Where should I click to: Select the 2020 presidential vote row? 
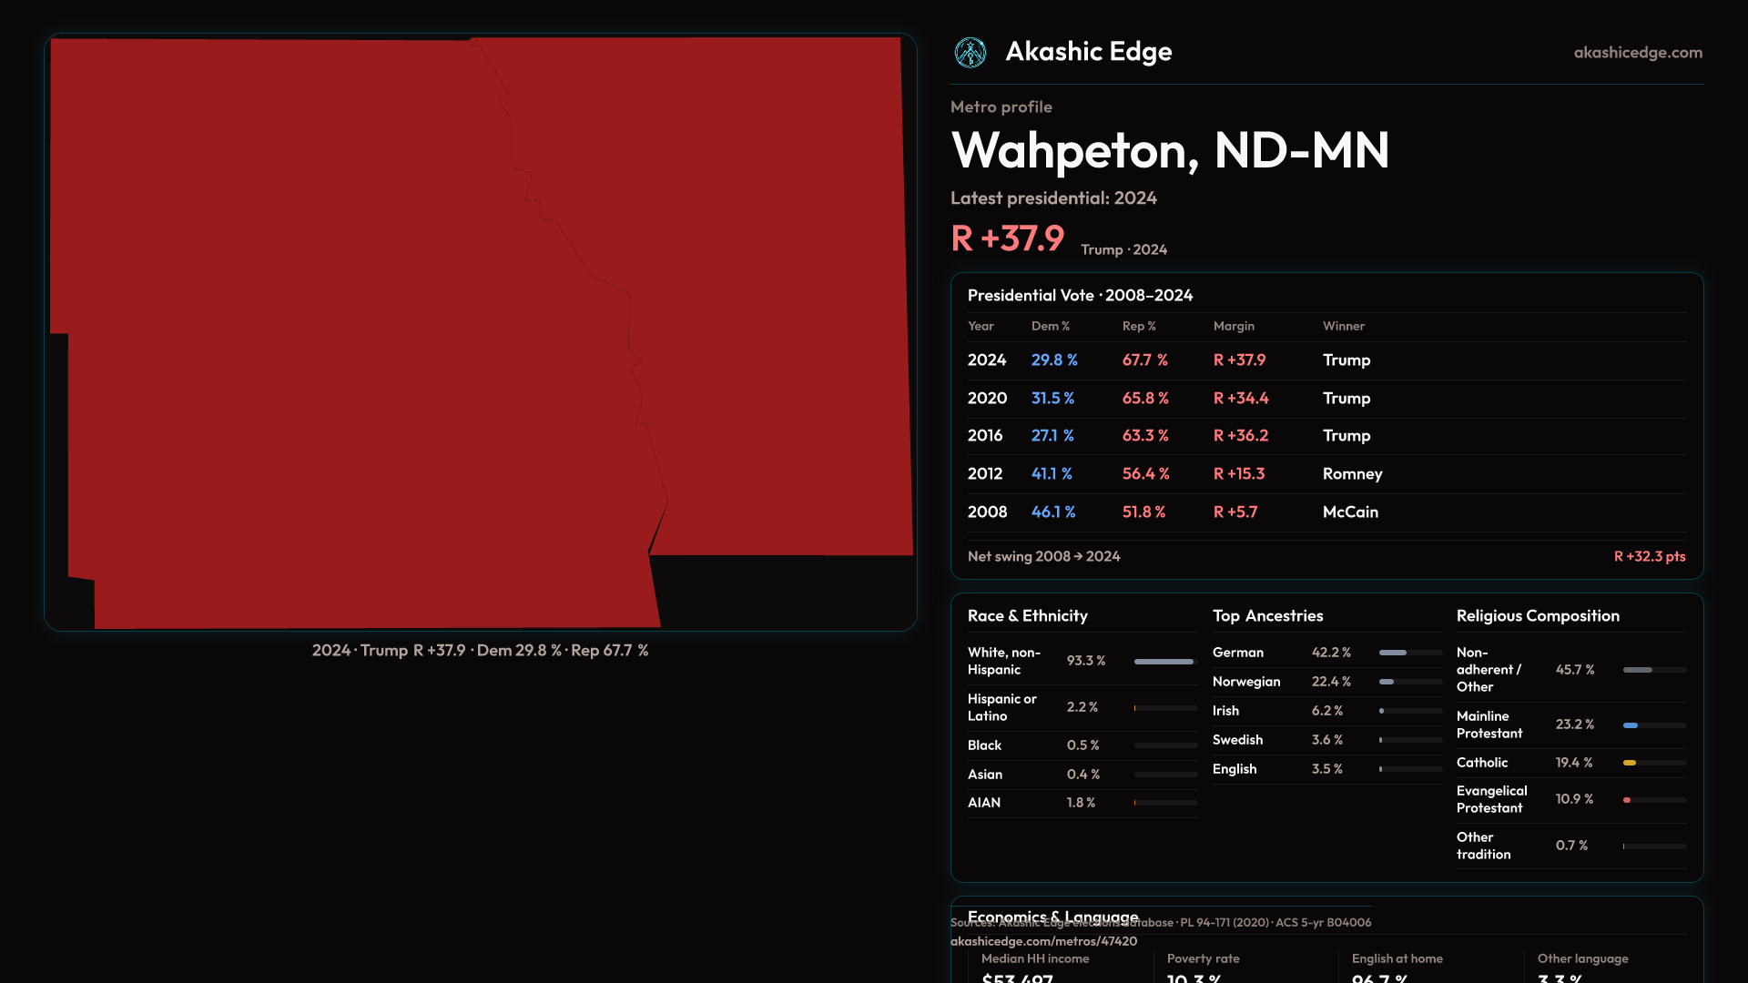[x=1326, y=399]
